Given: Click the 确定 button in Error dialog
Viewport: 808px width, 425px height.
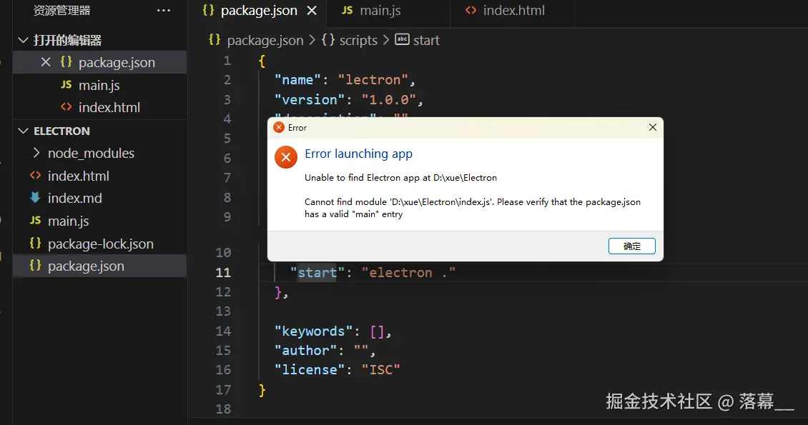Looking at the screenshot, I should point(632,246).
